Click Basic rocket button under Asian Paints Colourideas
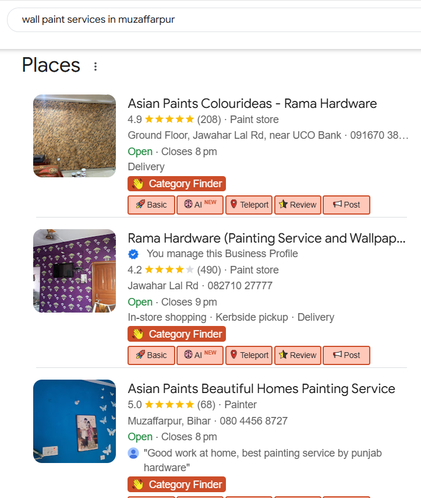The image size is (421, 498). 151,205
